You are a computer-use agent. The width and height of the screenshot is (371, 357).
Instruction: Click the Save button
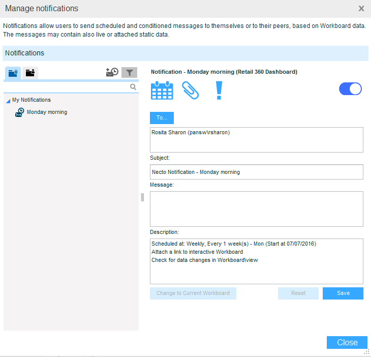pyautogui.click(x=343, y=293)
